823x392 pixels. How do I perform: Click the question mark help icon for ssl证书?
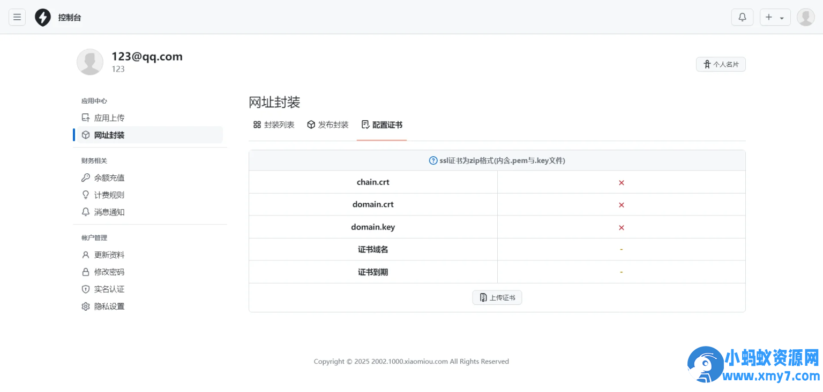click(x=433, y=160)
